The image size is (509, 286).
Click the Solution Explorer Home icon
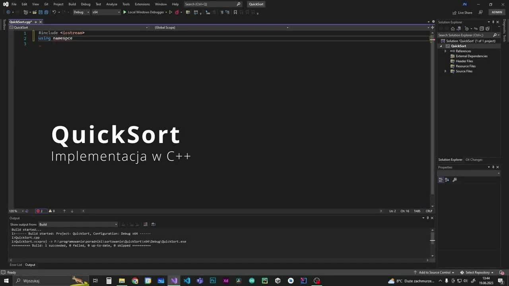pyautogui.click(x=453, y=29)
